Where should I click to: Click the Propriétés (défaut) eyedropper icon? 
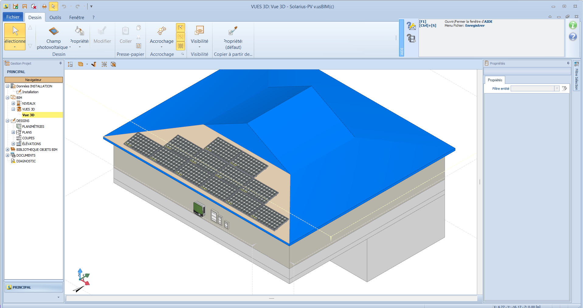pos(233,31)
